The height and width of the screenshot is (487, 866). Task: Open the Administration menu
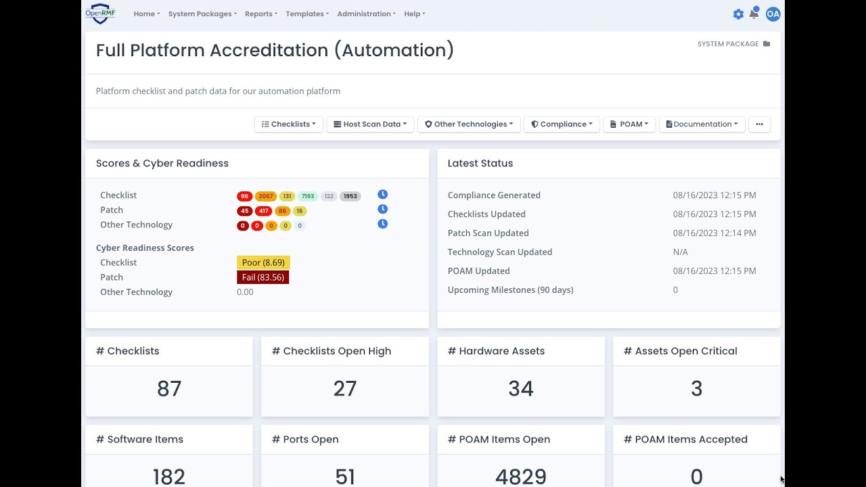(367, 14)
